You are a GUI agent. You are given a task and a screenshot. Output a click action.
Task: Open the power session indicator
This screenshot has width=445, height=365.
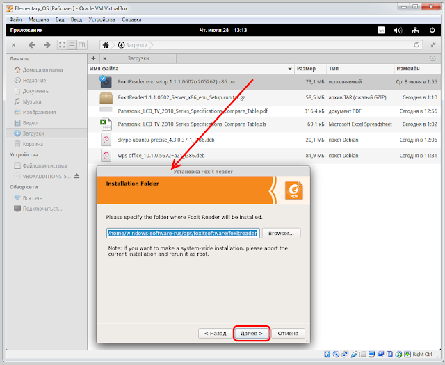point(432,30)
